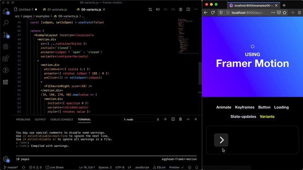Open the PROBLEMS panel tab
The image size is (303, 170).
coord(23,119)
